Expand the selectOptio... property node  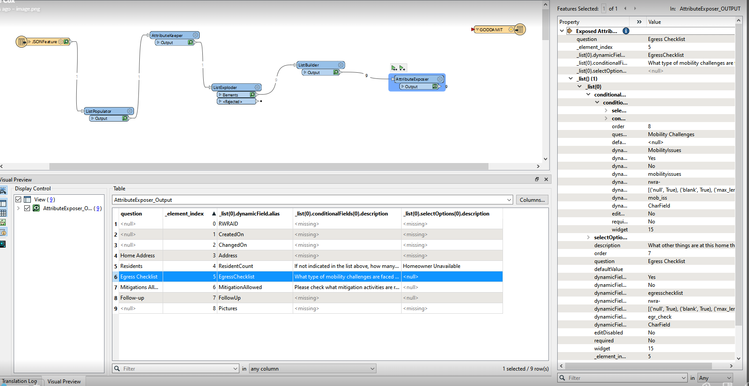[589, 238]
